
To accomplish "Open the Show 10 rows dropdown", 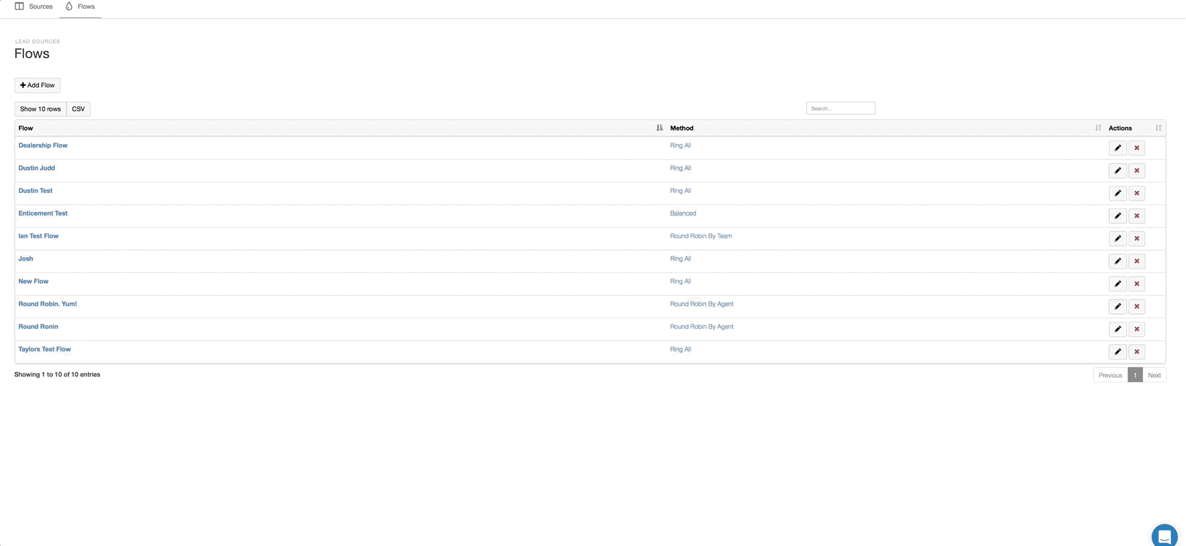I will [40, 109].
